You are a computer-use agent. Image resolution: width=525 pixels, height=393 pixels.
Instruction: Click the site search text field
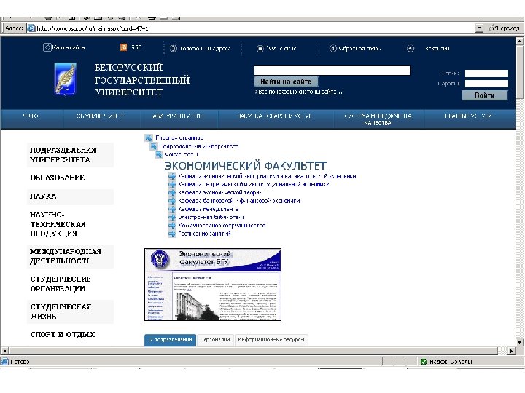click(x=332, y=71)
